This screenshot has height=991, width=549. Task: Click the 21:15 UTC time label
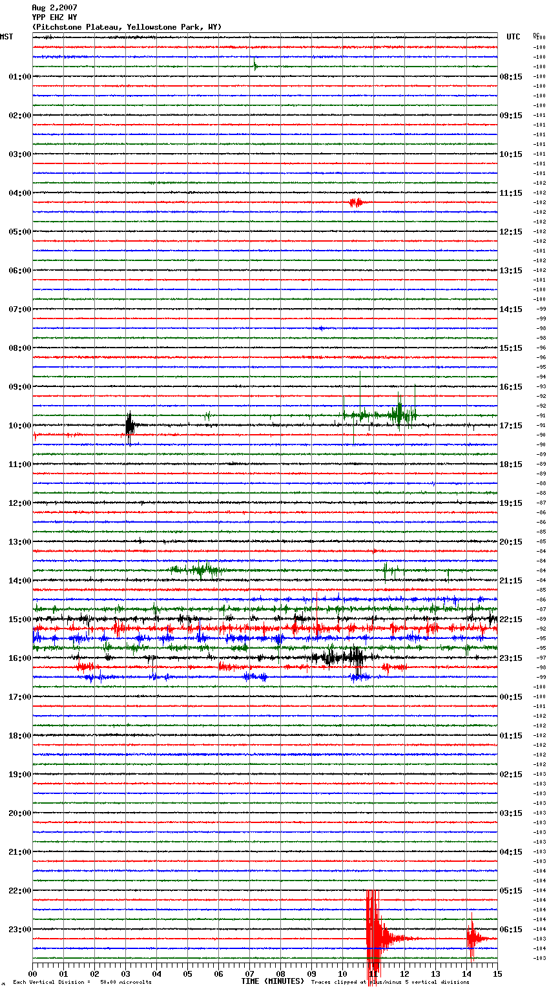511,581
